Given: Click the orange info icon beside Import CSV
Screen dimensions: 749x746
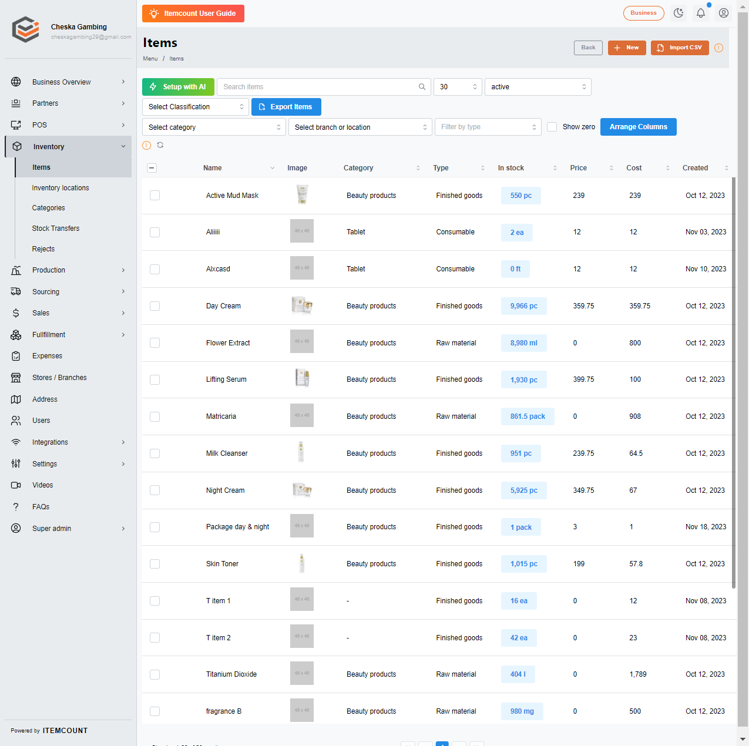Looking at the screenshot, I should point(718,48).
